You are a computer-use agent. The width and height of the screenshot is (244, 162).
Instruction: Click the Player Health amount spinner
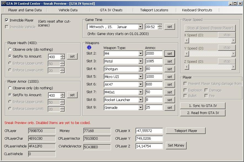pyautogui.click(x=63, y=57)
